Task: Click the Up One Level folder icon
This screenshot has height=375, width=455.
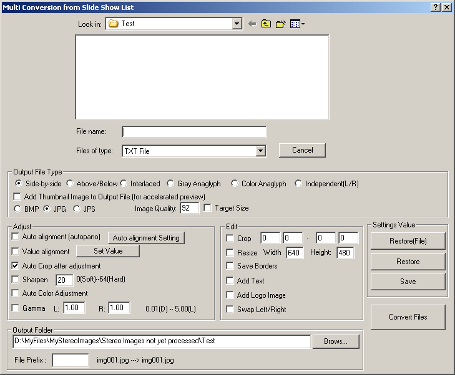Action: (x=266, y=24)
